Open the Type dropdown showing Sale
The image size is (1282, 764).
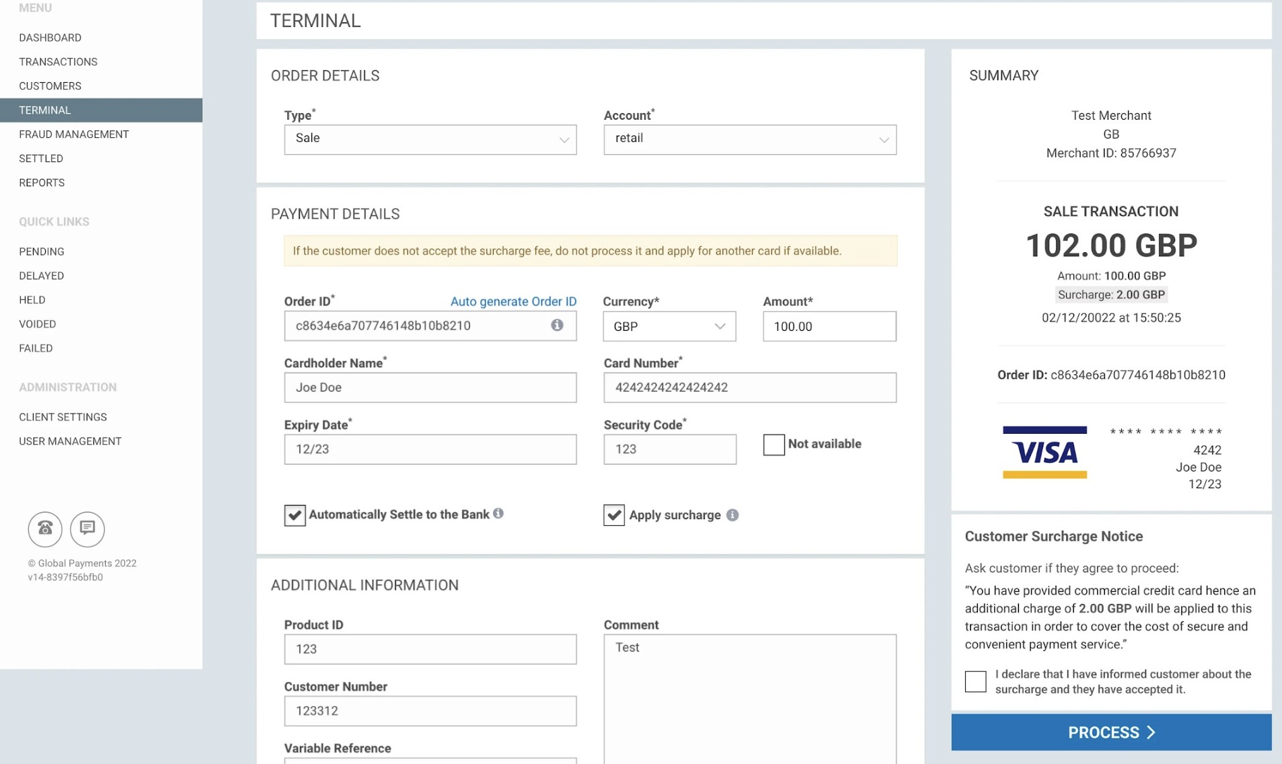[430, 139]
